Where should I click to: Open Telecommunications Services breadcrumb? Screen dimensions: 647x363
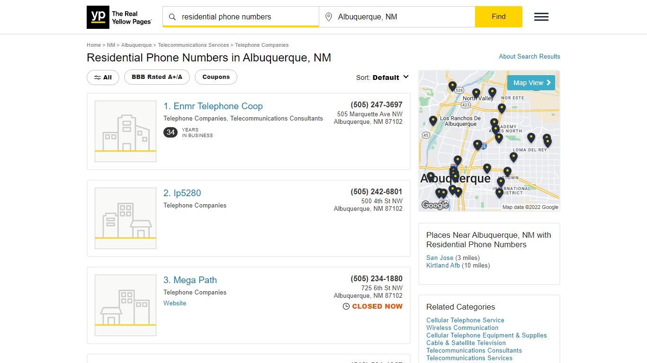(x=193, y=45)
